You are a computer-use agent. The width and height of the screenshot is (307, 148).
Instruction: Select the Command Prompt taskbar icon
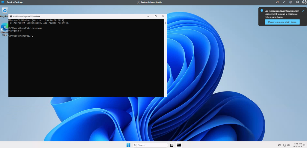(179, 145)
